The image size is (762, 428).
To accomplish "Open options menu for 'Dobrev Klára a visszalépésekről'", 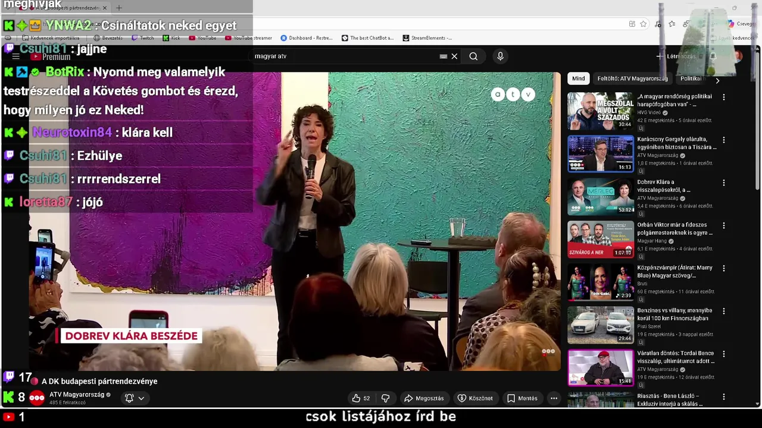I will [724, 182].
